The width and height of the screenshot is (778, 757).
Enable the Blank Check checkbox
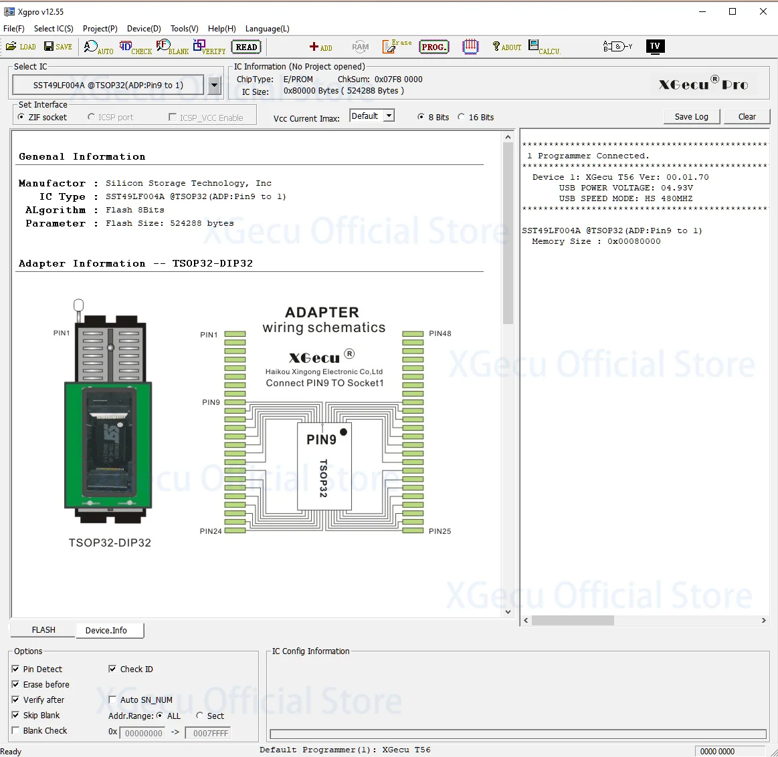click(15, 731)
